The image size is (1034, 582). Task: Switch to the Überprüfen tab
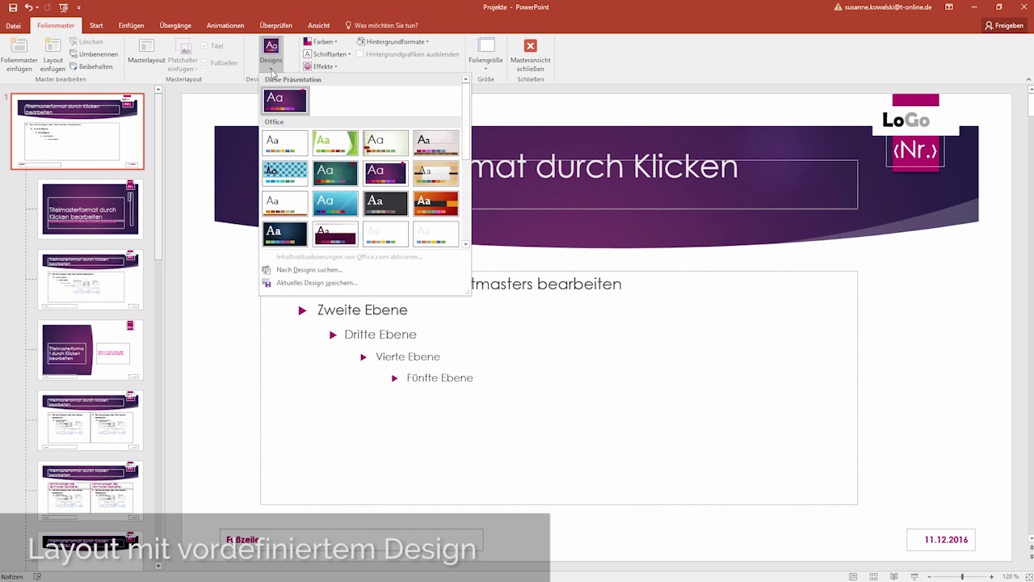[276, 25]
